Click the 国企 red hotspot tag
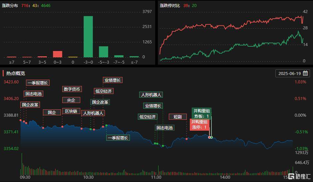313x182 pixels. click(x=52, y=112)
